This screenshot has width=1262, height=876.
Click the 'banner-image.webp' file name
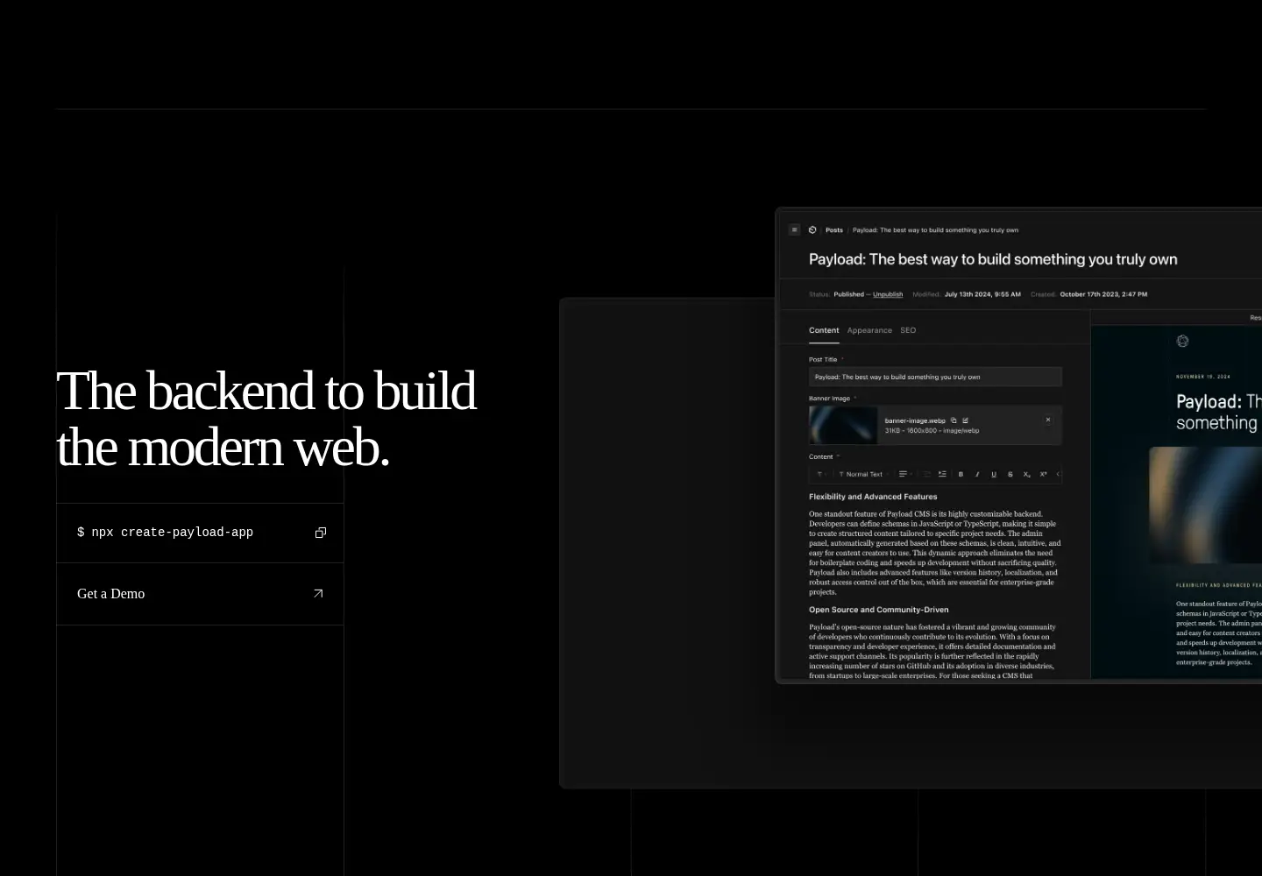(x=915, y=420)
